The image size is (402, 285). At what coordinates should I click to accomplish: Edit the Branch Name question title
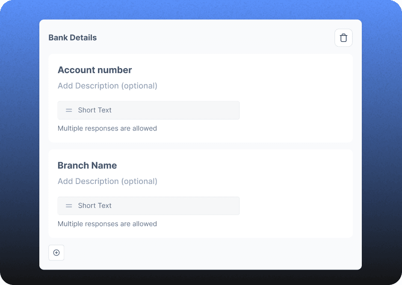tap(87, 166)
